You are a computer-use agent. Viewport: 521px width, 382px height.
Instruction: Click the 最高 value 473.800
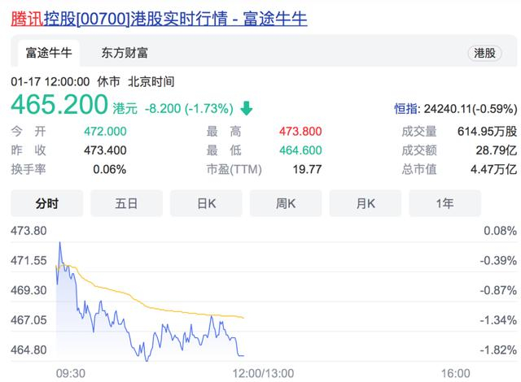300,132
